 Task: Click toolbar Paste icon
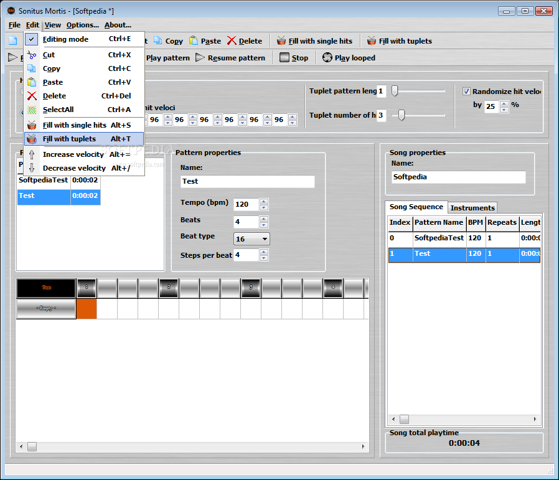coord(194,40)
